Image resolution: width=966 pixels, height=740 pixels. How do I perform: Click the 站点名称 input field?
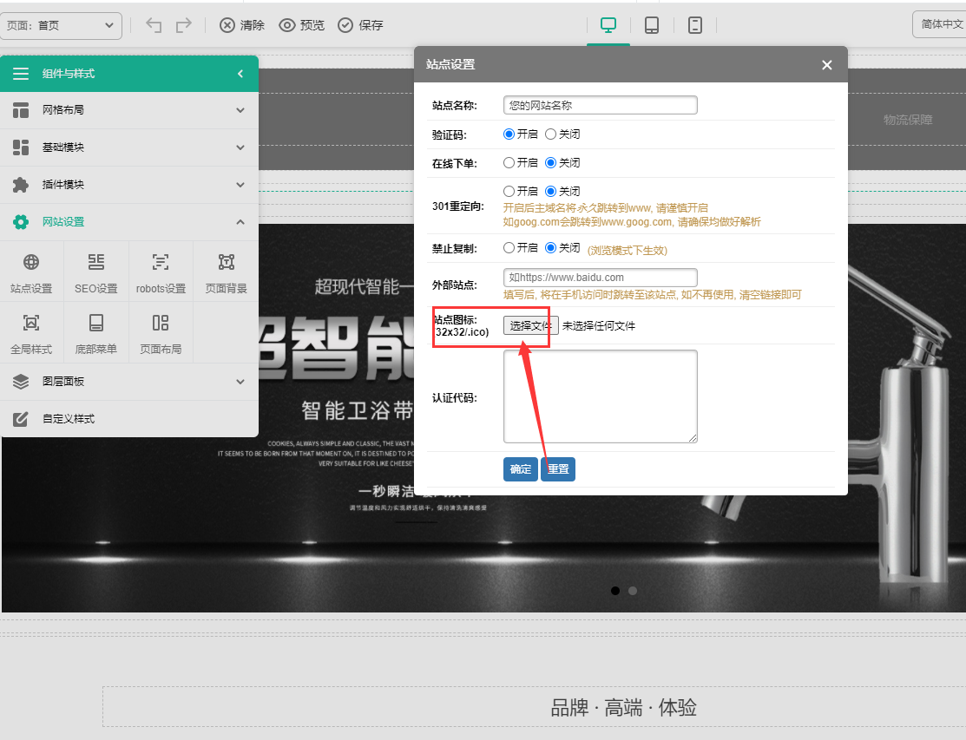click(x=600, y=105)
